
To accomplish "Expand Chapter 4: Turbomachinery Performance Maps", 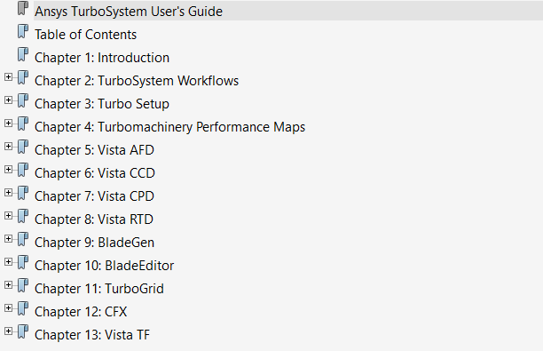I will coord(8,124).
